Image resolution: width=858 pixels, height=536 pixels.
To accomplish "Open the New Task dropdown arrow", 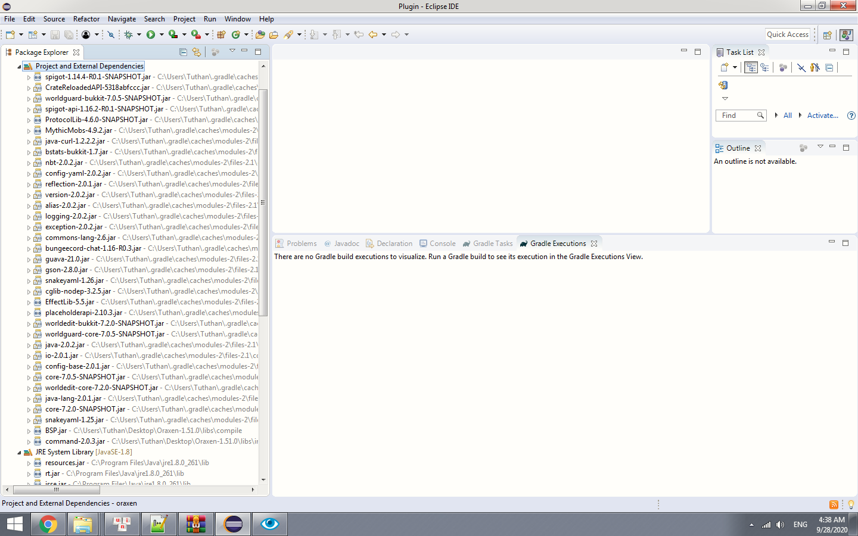I will pos(735,67).
